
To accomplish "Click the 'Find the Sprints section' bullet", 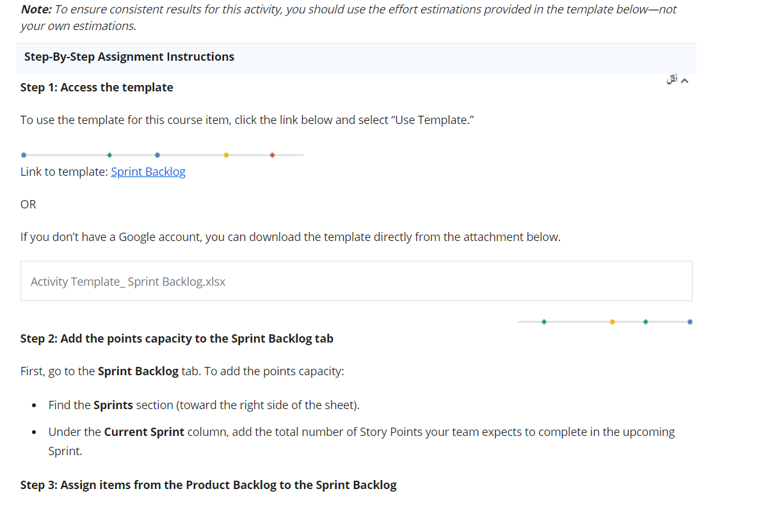I will coord(204,405).
